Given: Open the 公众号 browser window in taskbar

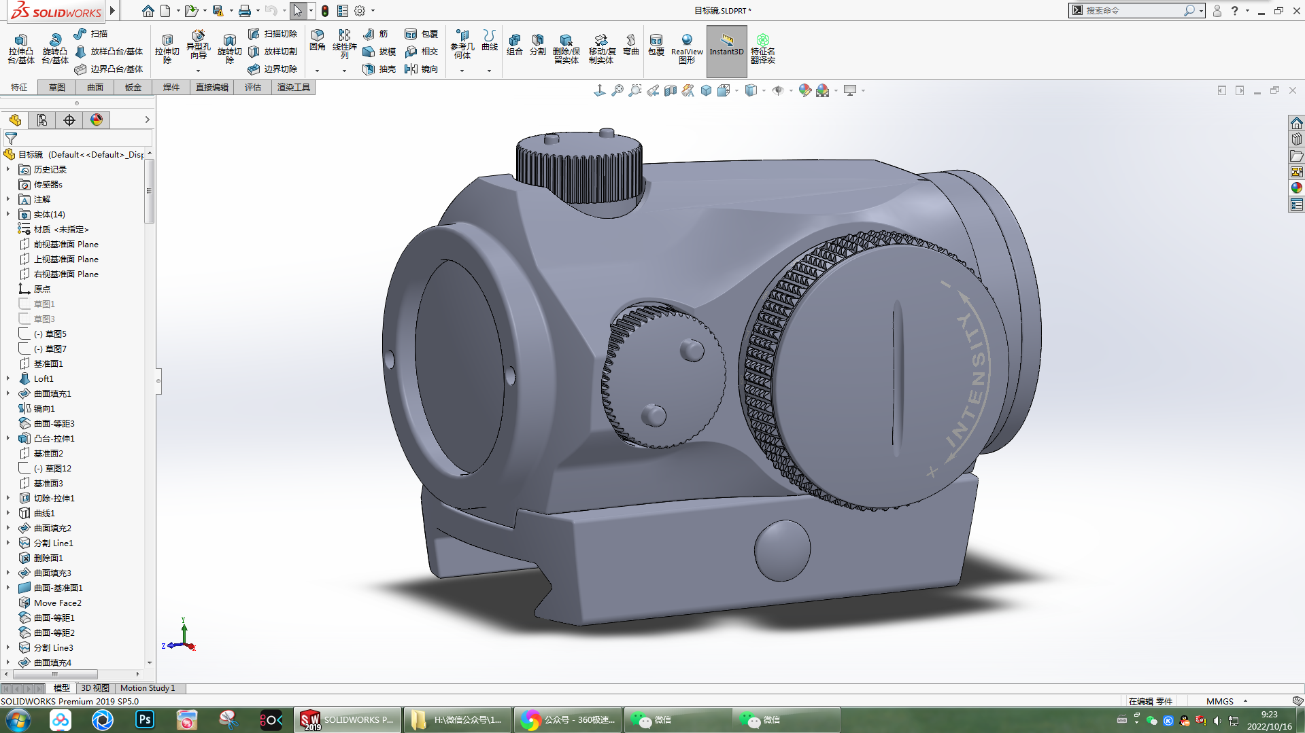Looking at the screenshot, I should pos(567,720).
